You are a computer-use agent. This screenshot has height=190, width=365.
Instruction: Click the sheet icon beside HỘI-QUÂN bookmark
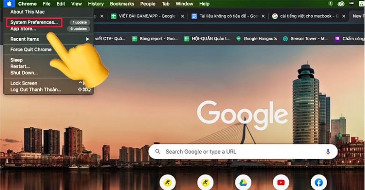click(x=186, y=39)
